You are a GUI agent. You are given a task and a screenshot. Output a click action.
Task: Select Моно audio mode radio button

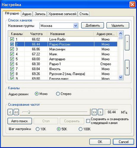pos(37,94)
